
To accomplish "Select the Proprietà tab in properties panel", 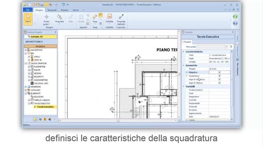I will [x=187, y=42].
